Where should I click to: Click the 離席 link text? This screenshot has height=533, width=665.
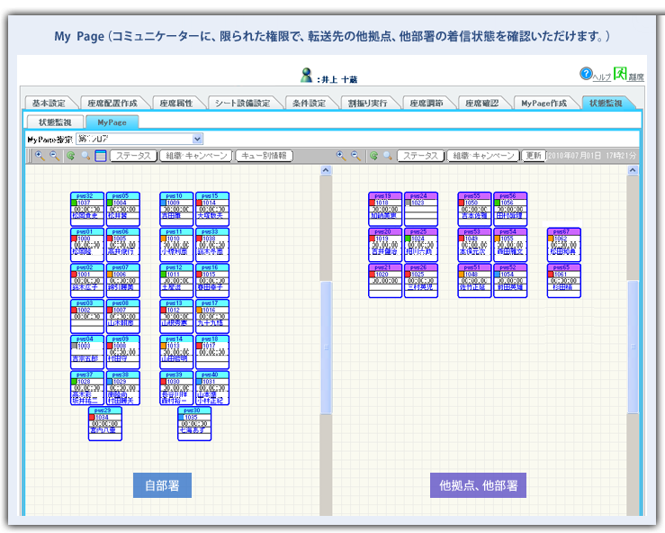635,77
